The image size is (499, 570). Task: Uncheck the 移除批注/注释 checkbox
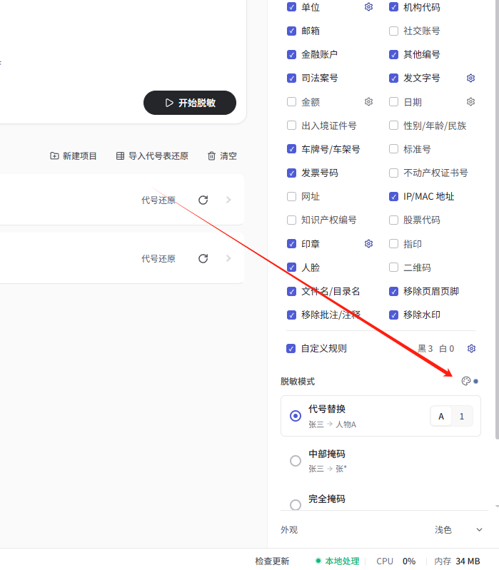291,315
